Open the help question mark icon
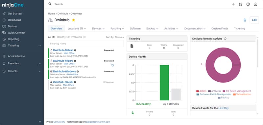The height and width of the screenshot is (125, 263). [x=248, y=4]
